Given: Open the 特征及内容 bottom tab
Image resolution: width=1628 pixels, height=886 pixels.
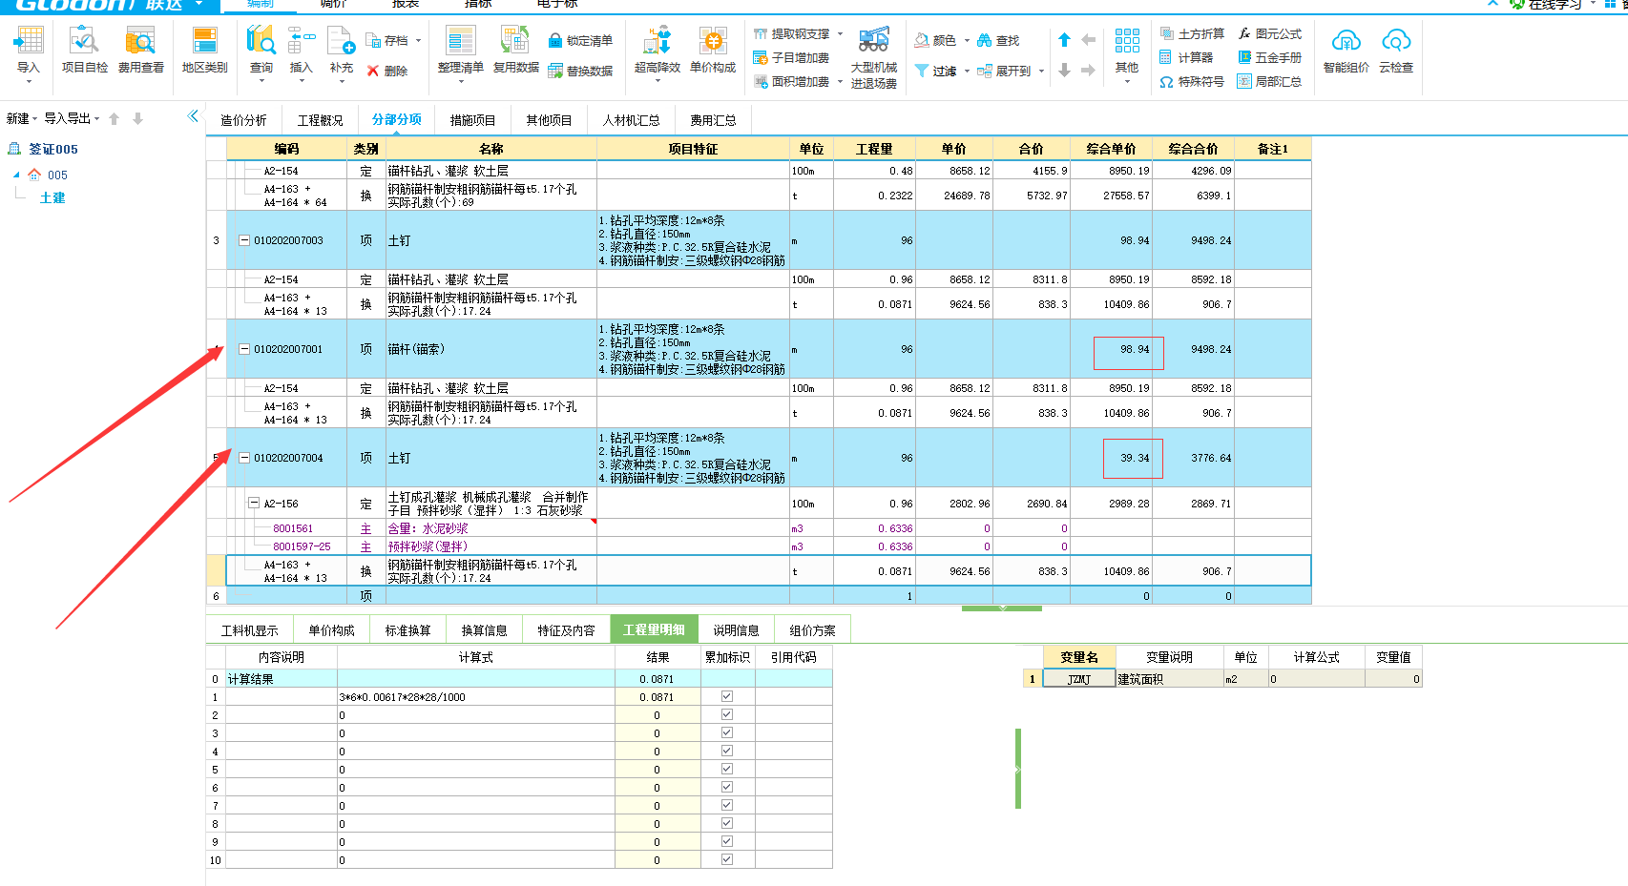Looking at the screenshot, I should click(x=566, y=630).
